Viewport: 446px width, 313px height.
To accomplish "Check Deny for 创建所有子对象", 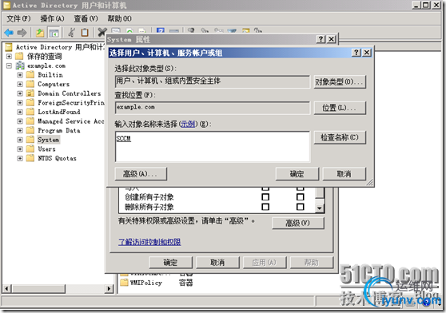I will pos(300,197).
